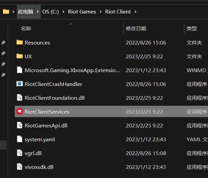Select the RiotClientCrashHandler file name
208x178 pixels.
coord(53,84)
